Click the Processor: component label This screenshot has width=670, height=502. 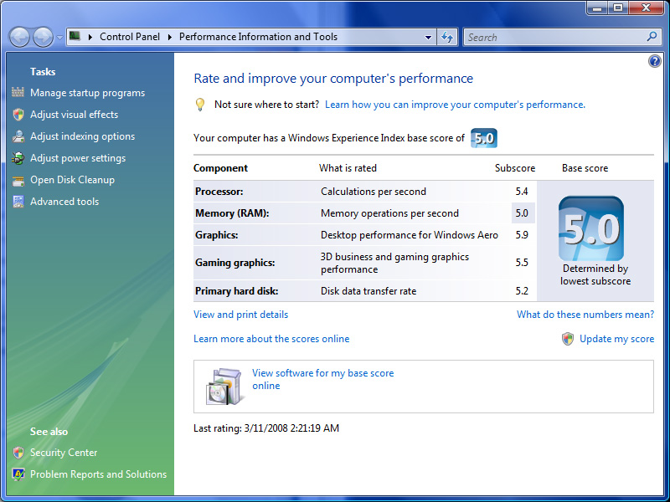[219, 192]
